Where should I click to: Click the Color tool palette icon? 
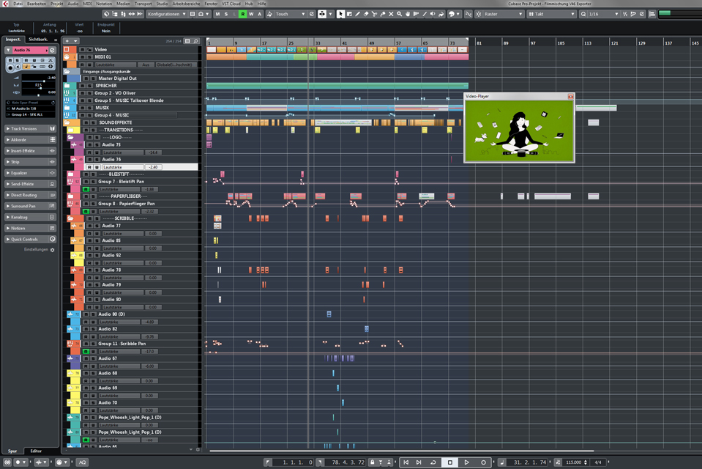tap(451, 14)
